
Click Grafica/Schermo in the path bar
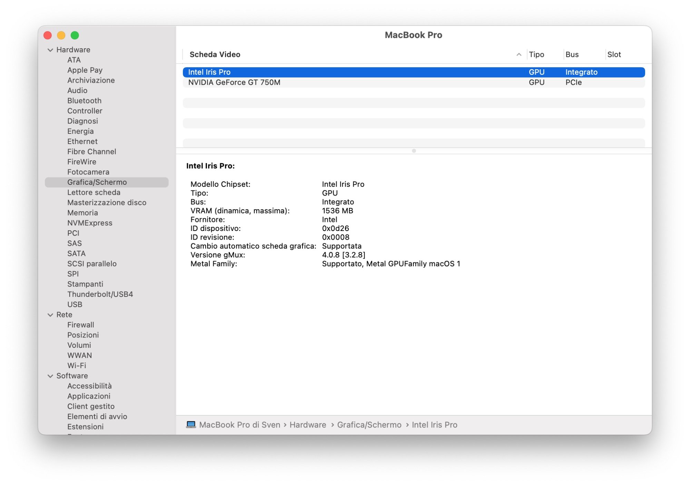coord(369,425)
